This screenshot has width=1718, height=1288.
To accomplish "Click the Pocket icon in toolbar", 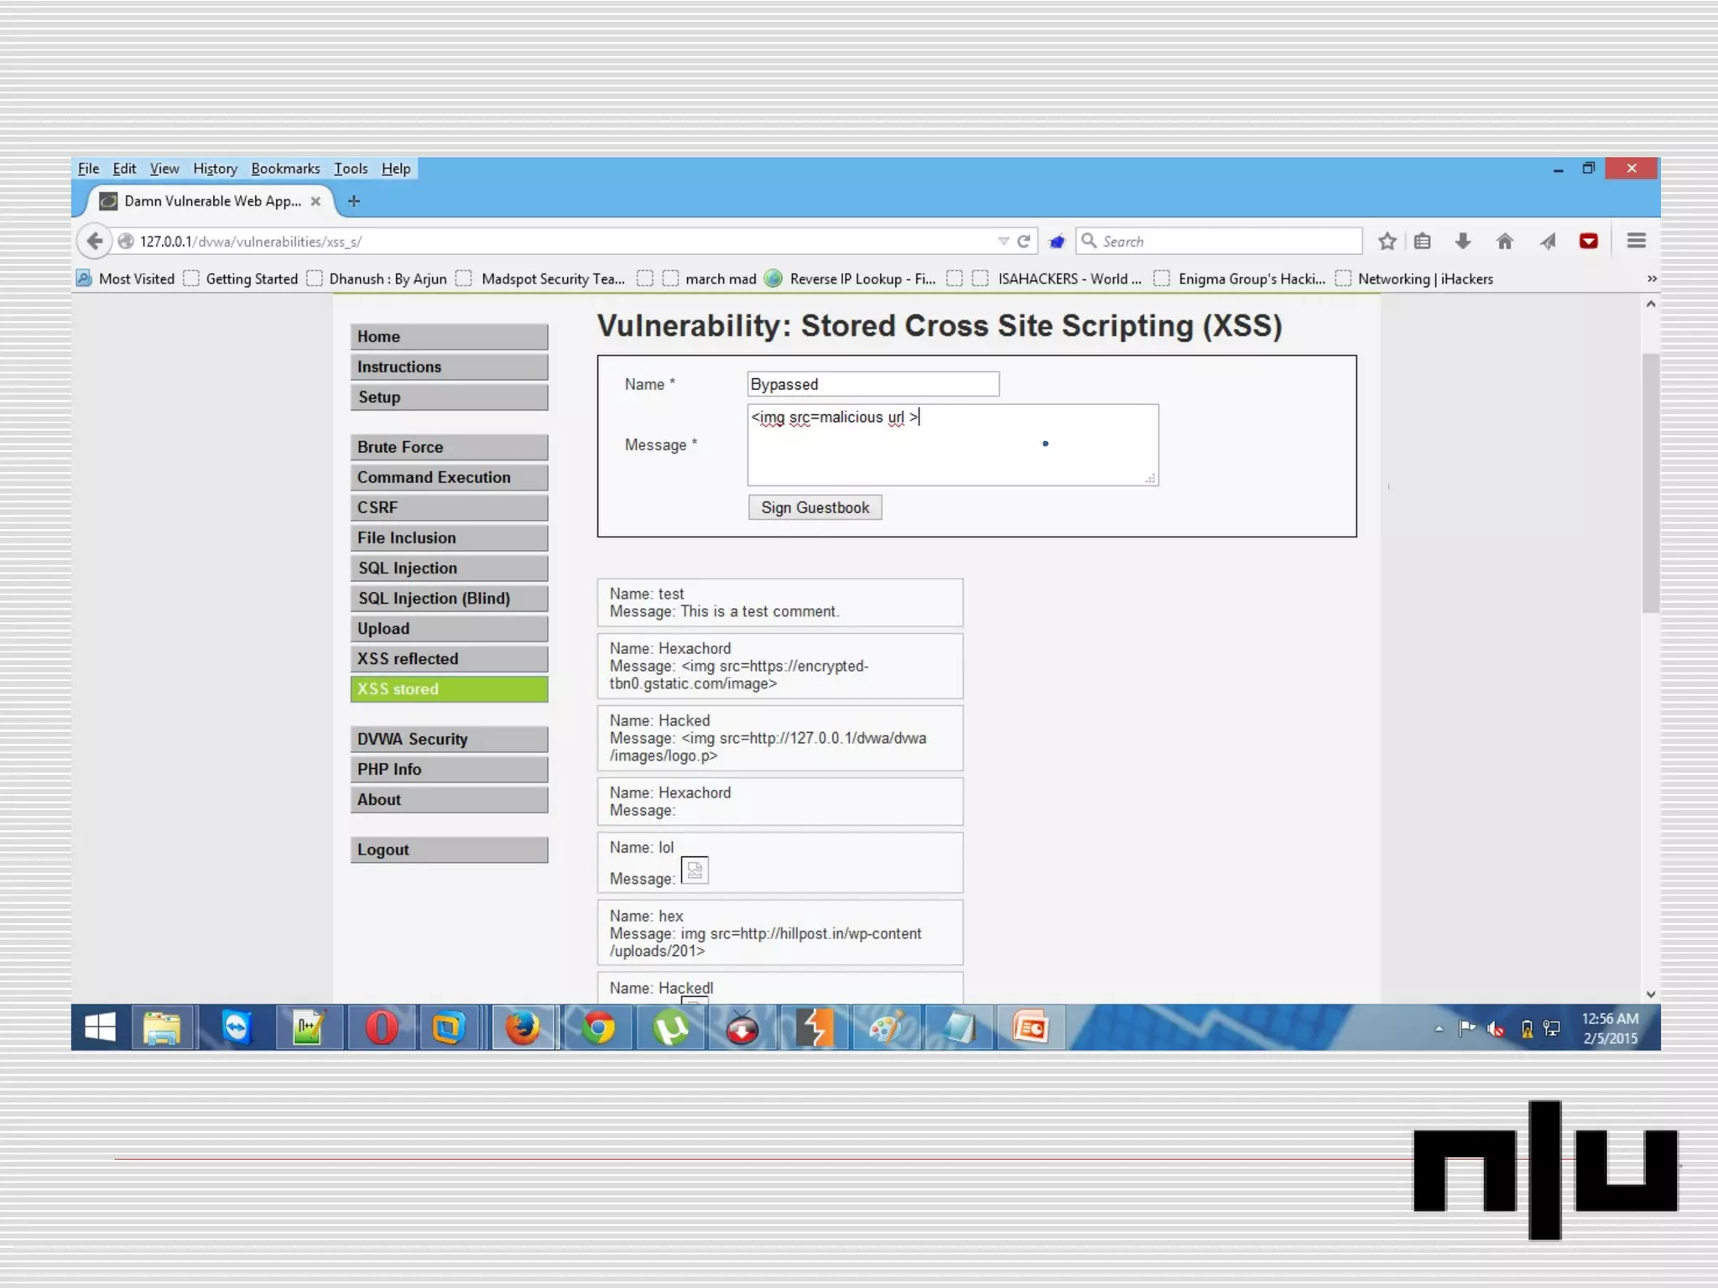I will pos(1588,241).
